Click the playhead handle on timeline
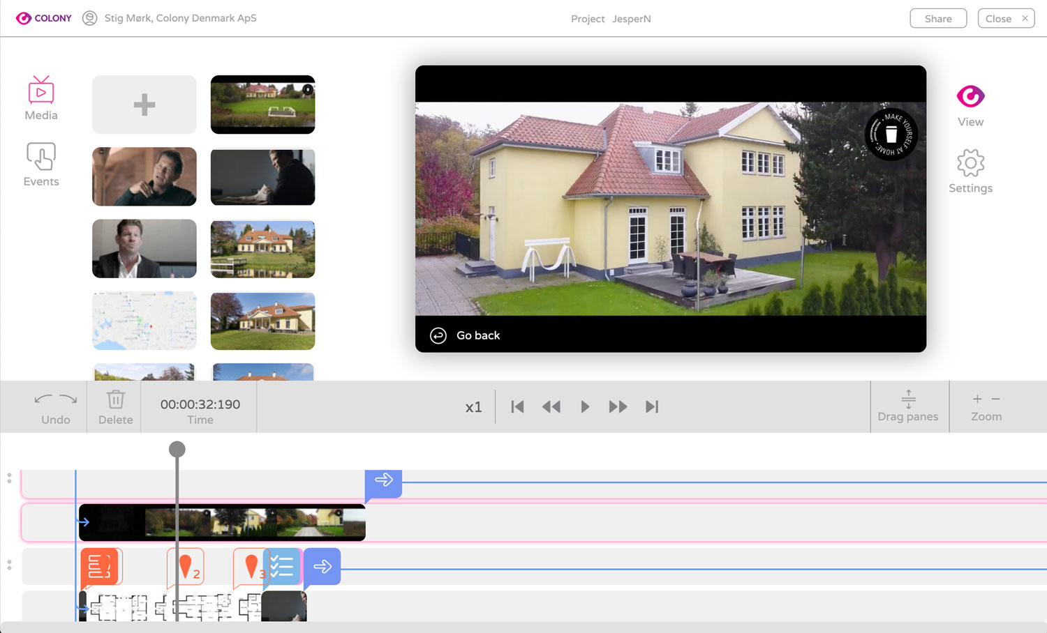 click(177, 449)
